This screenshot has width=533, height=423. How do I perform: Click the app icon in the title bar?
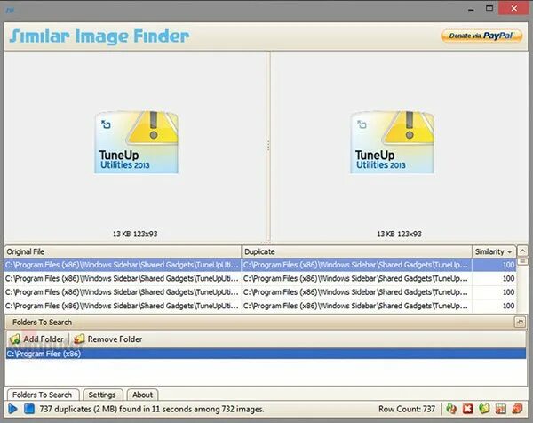10,10
